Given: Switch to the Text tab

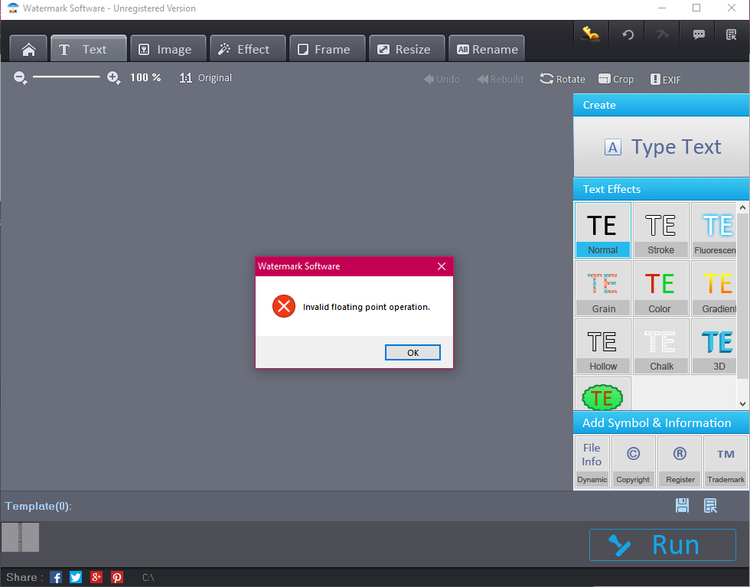Looking at the screenshot, I should pos(89,49).
